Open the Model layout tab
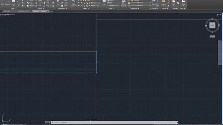This screenshot has height=125, width=223. [x=5, y=124]
